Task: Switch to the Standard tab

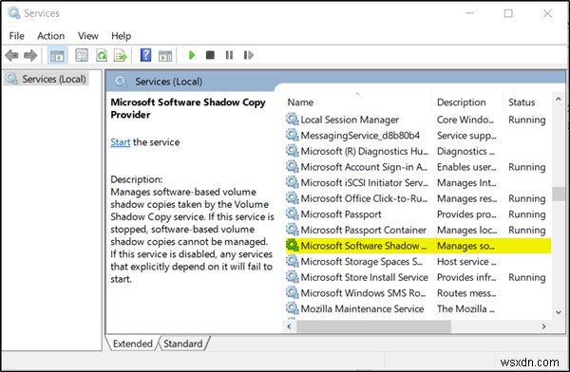Action: pos(182,344)
